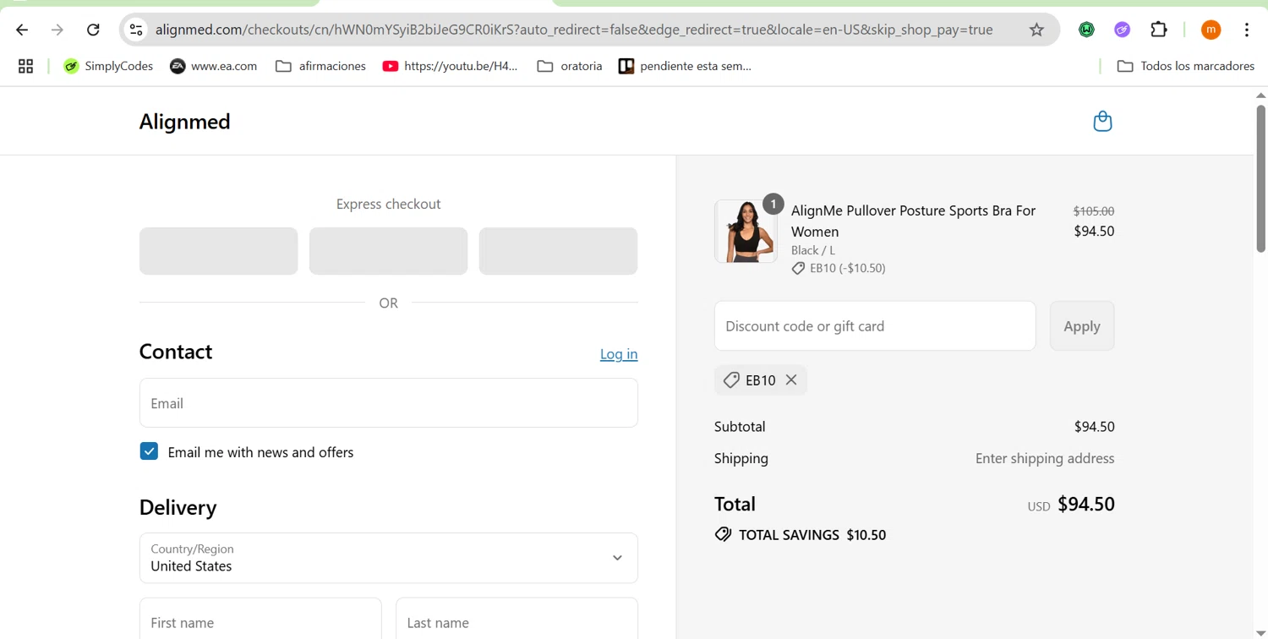Click the third express checkout button
Viewport: 1268px width, 639px height.
[x=559, y=251]
